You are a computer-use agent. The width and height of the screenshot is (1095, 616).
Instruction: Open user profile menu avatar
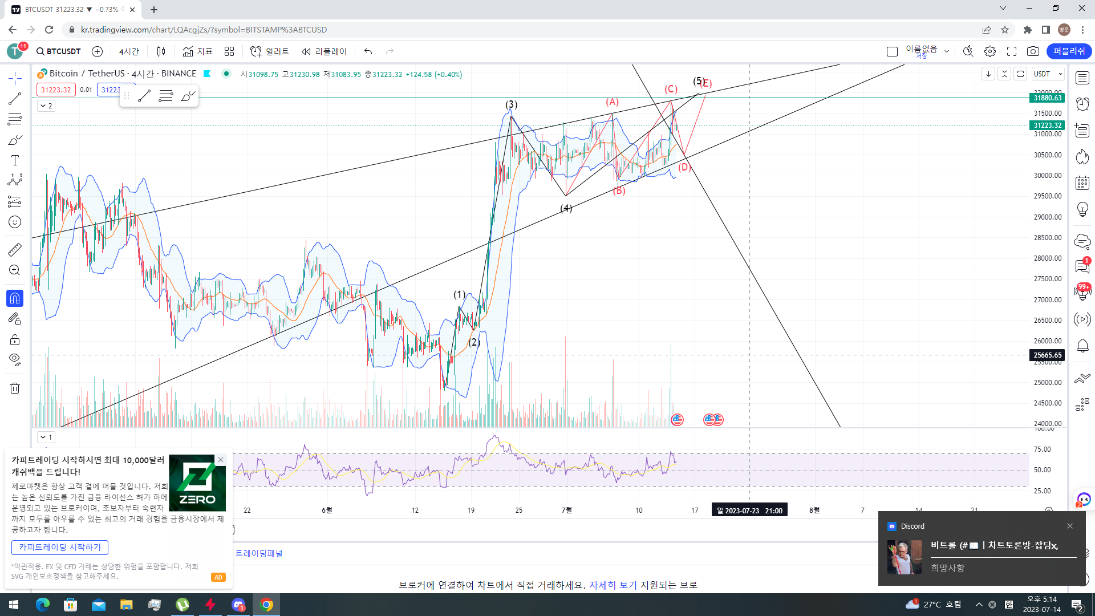[15, 51]
